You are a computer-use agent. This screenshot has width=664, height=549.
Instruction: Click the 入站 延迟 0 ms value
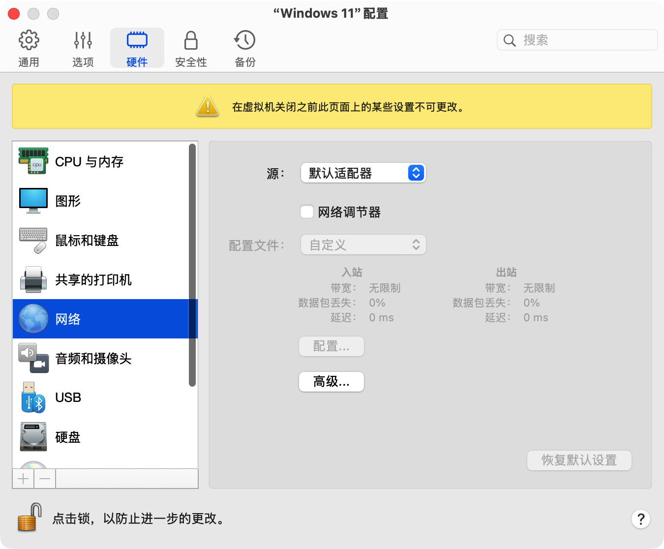click(381, 318)
